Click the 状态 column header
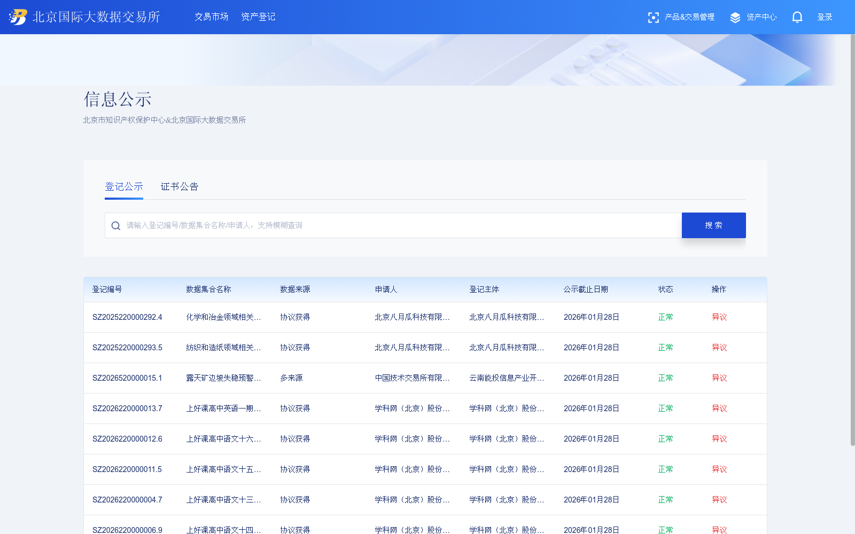This screenshot has width=855, height=534. click(665, 289)
